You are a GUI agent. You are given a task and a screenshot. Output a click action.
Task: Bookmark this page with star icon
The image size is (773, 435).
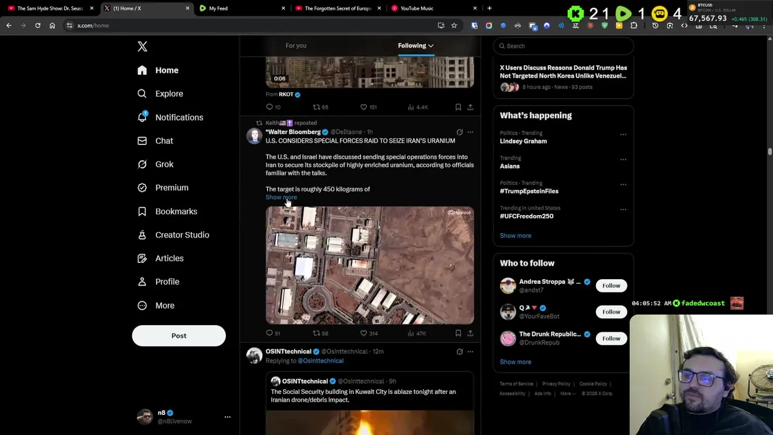tap(454, 25)
